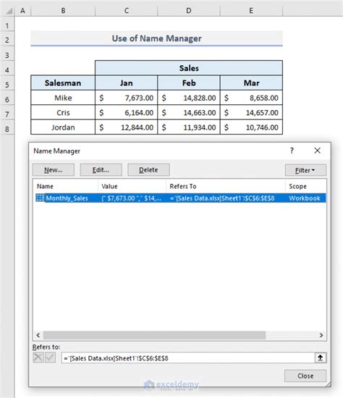Click the collapse dialog arrow beside Refers to
Viewport: 343px width, 398px height.
click(x=320, y=358)
